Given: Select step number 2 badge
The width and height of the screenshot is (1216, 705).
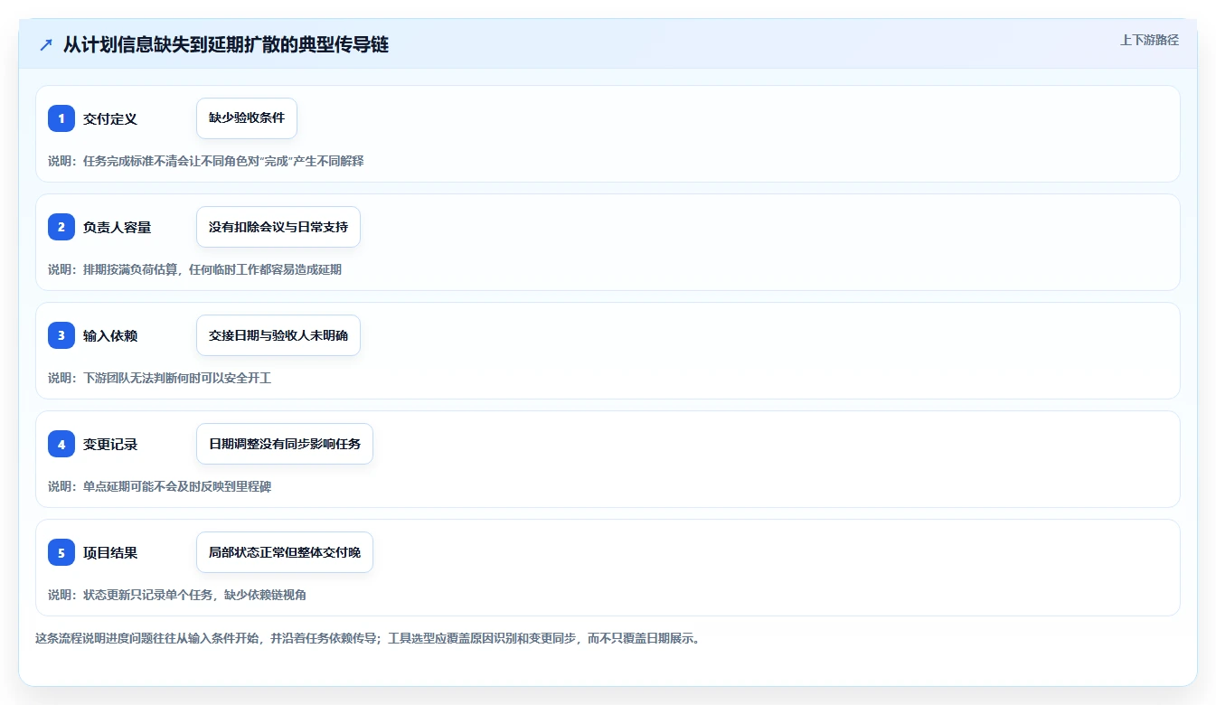Looking at the screenshot, I should (x=61, y=227).
